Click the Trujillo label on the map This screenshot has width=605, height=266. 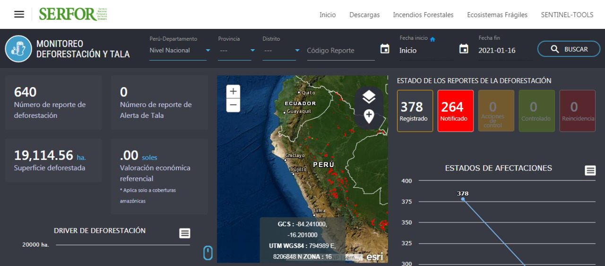point(298,169)
